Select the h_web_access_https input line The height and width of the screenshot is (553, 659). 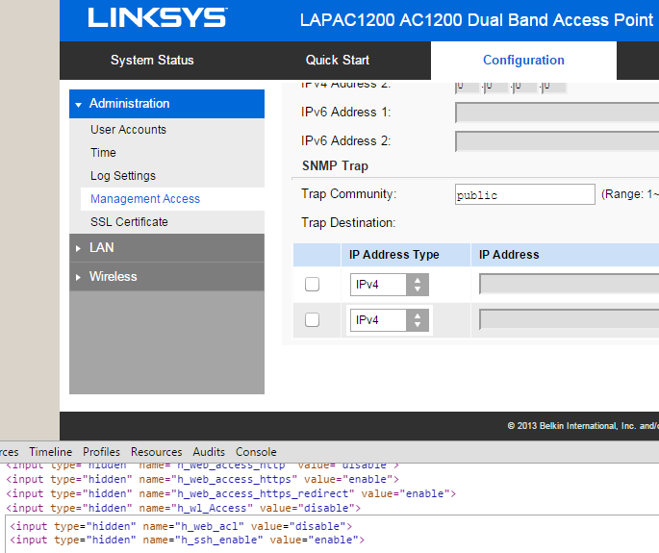click(202, 480)
